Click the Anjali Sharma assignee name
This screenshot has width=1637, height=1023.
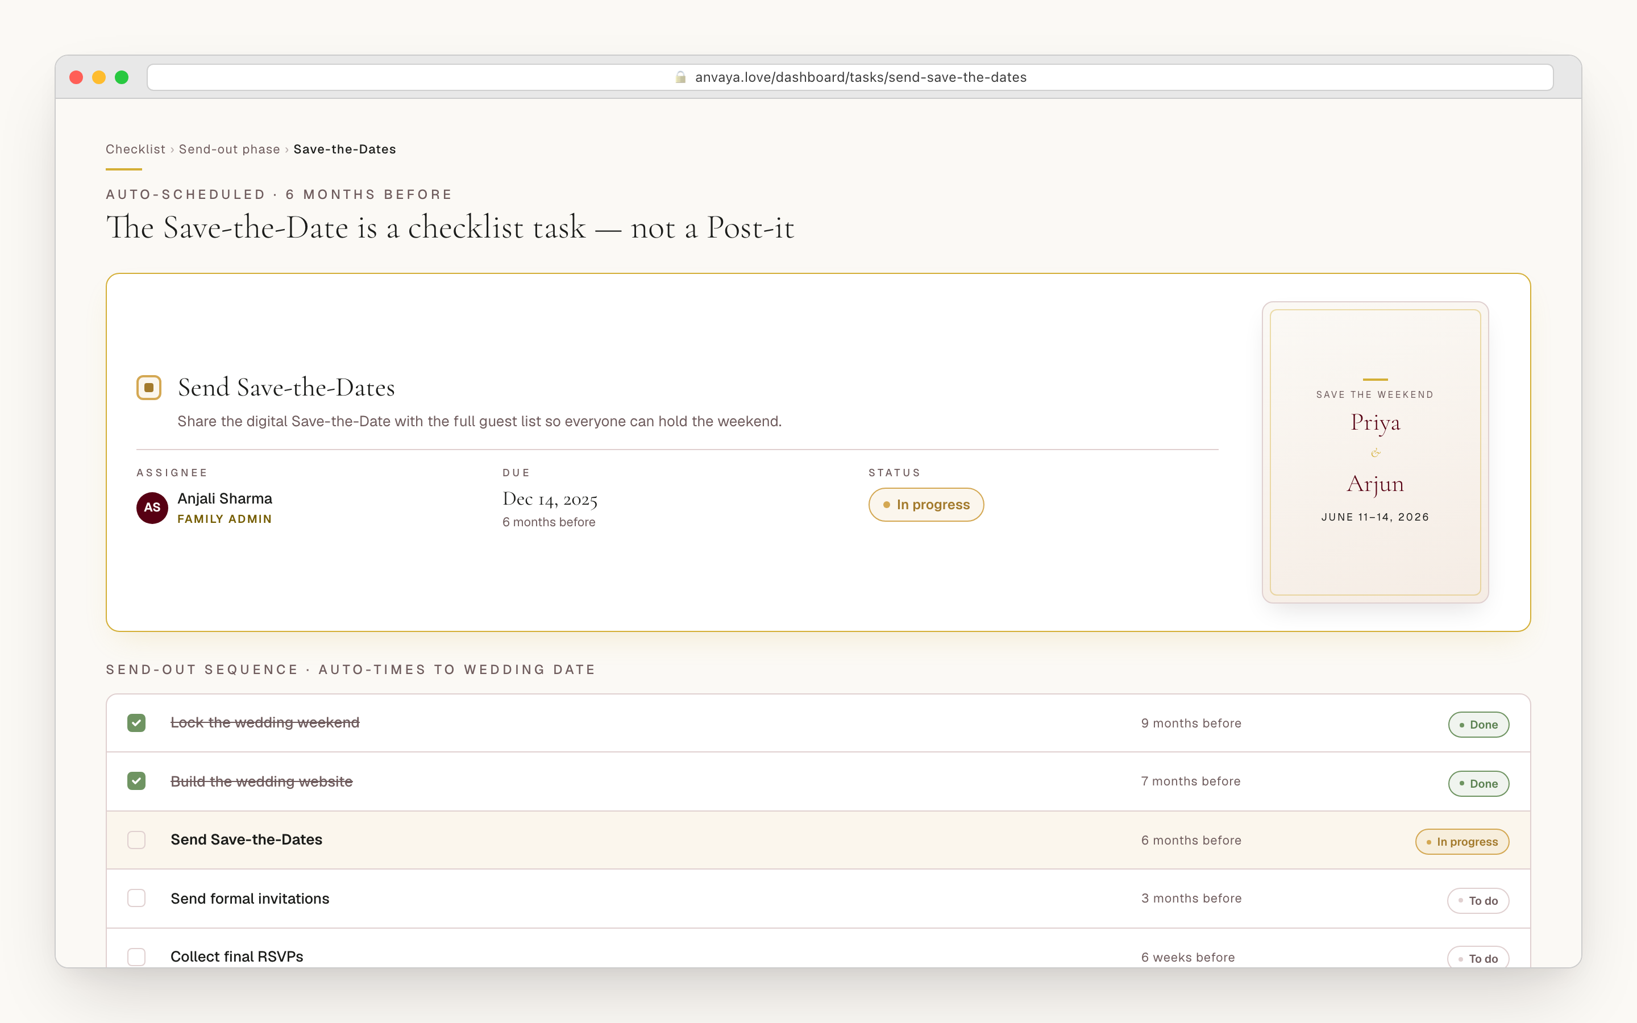coord(225,498)
